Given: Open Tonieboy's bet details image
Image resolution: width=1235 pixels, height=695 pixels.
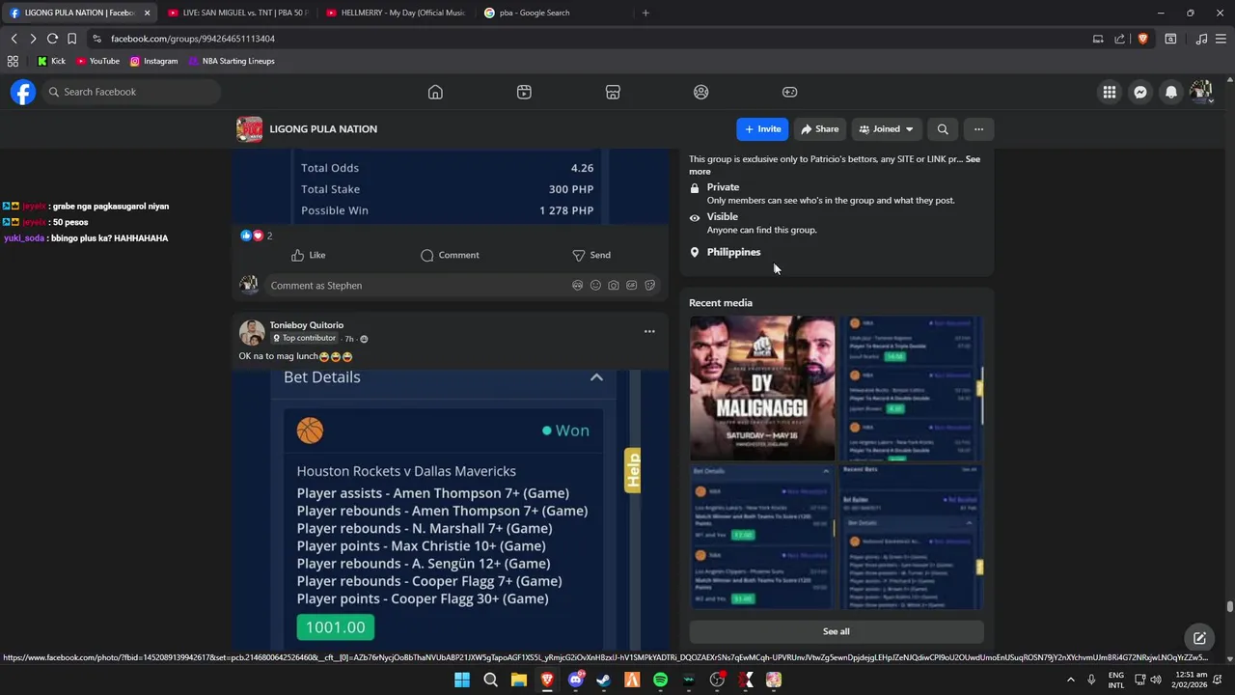Looking at the screenshot, I should point(450,511).
